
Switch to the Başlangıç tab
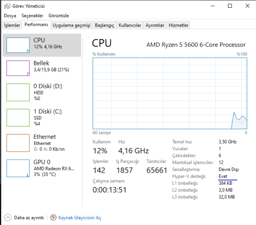104,25
